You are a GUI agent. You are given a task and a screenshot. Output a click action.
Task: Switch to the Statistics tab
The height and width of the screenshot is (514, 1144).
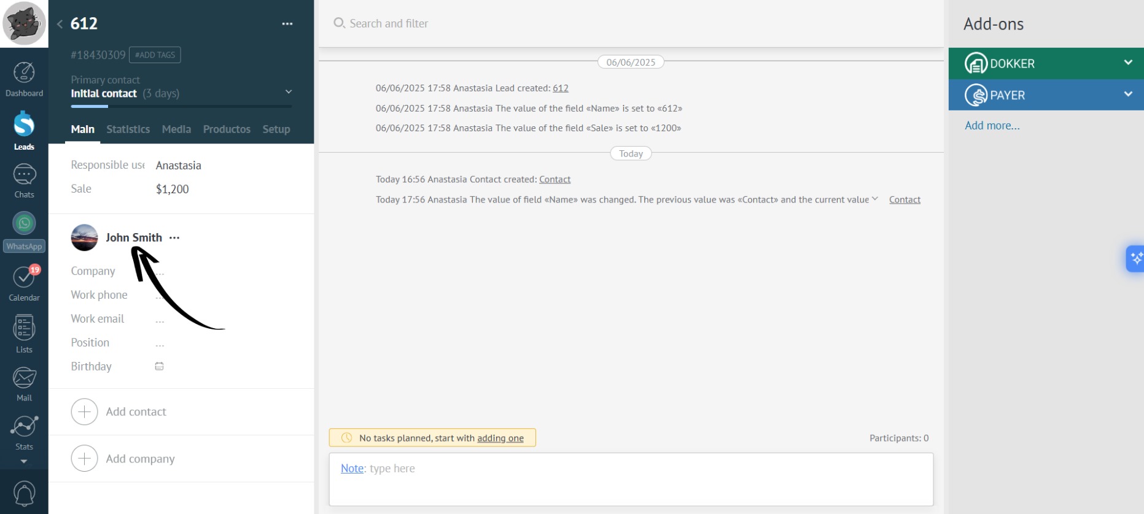point(128,129)
